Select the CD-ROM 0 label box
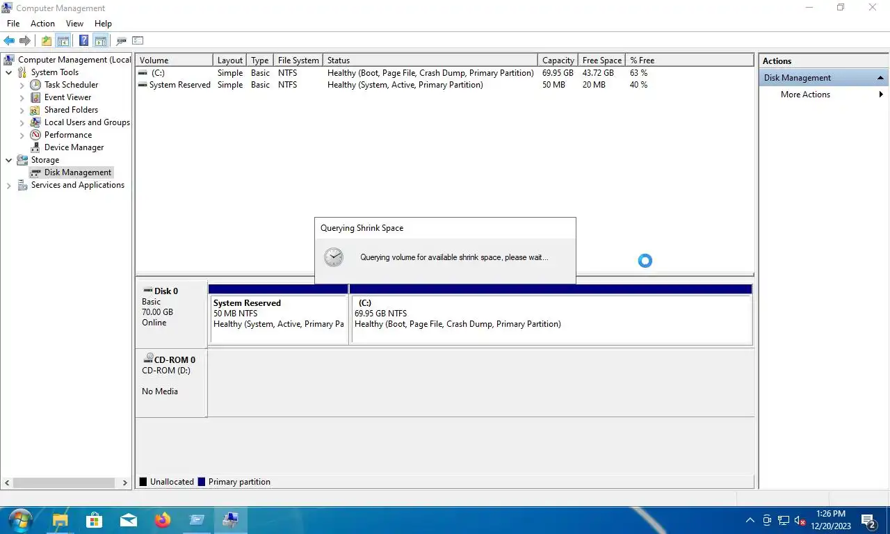Screen dimensions: 890x534 tap(171, 383)
